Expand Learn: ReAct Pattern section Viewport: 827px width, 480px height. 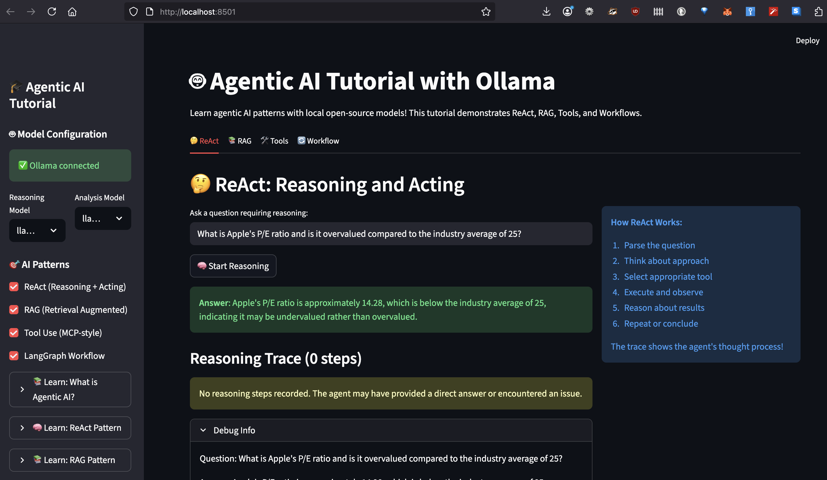click(70, 428)
